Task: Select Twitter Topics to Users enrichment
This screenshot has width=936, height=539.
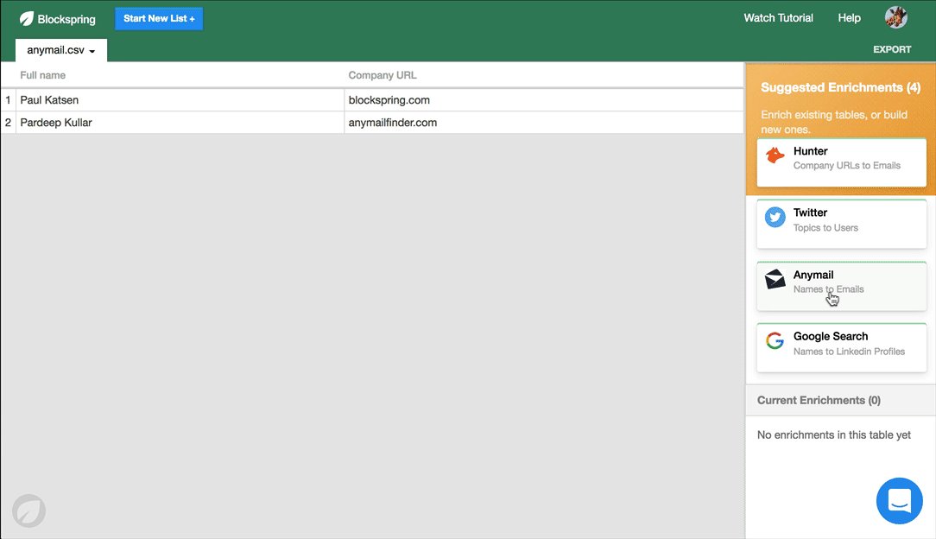Action: point(842,224)
